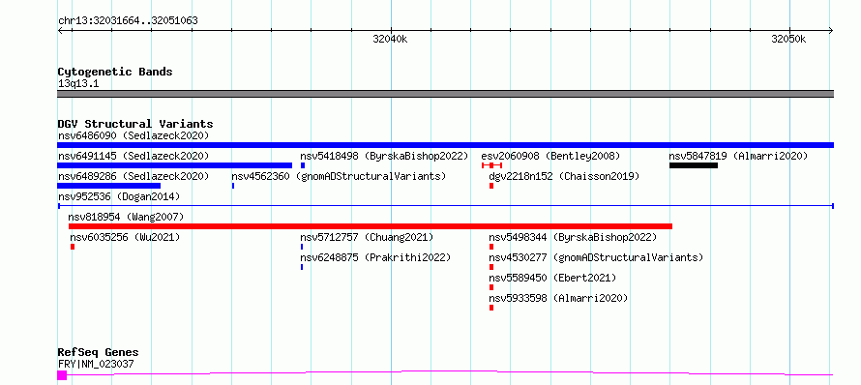
Task: Open nsv5933598 (Almarri2020) label
Action: [x=558, y=298]
